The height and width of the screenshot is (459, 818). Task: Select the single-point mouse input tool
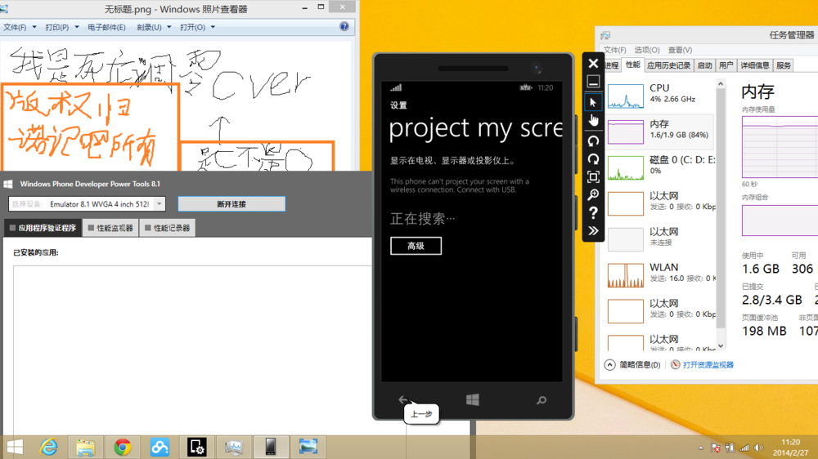[x=593, y=102]
